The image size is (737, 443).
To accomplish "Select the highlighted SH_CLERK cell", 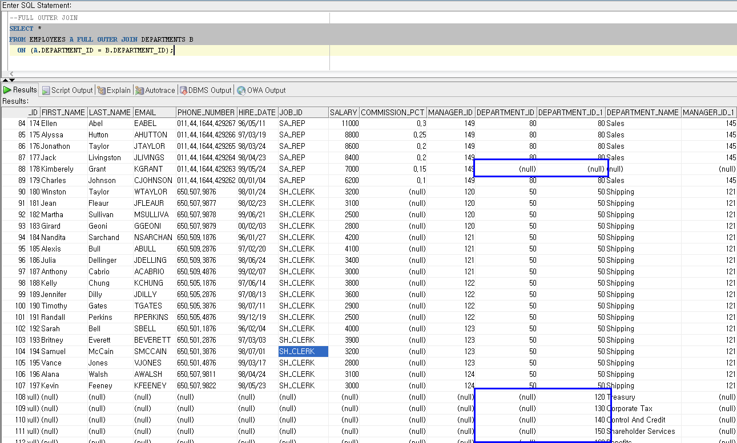I will pyautogui.click(x=303, y=351).
